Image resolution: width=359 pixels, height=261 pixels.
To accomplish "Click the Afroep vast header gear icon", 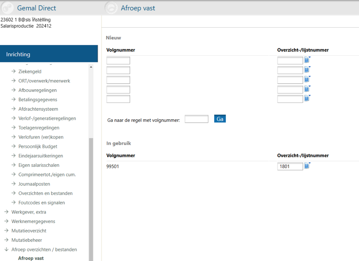I will tap(111, 8).
